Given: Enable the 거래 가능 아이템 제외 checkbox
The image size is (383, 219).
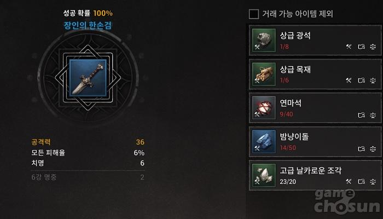Looking at the screenshot, I should coord(254,14).
